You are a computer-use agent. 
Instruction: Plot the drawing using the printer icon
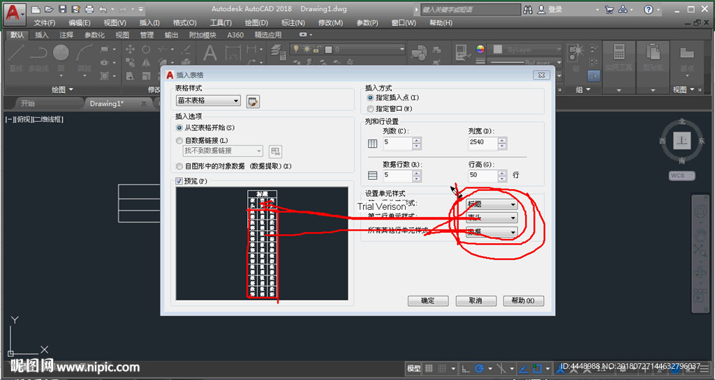89,9
